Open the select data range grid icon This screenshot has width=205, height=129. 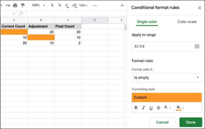pyautogui.click(x=197, y=46)
